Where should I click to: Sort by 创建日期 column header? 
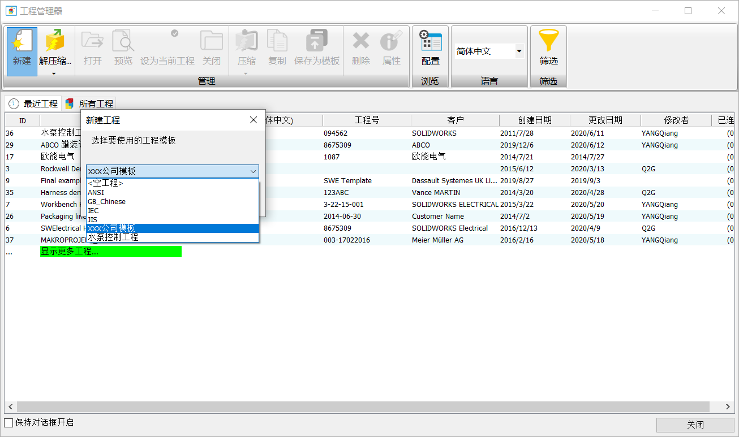coord(535,120)
